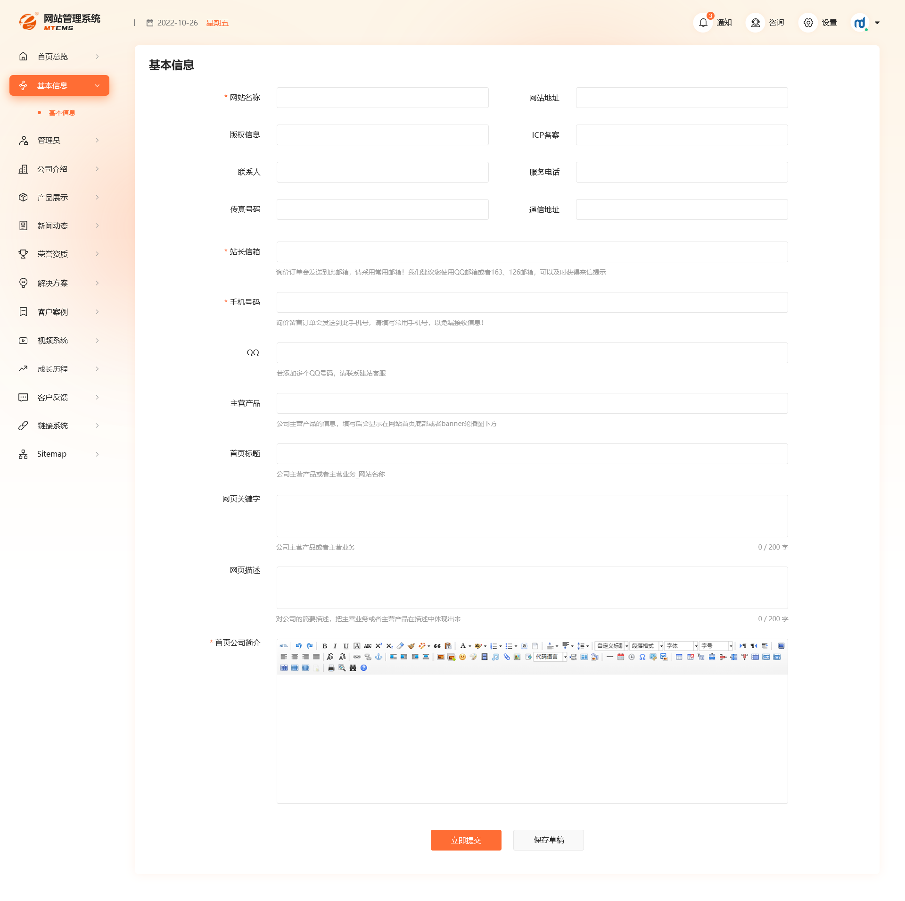Click the eraser clear-format icon
The height and width of the screenshot is (901, 905).
(x=400, y=646)
